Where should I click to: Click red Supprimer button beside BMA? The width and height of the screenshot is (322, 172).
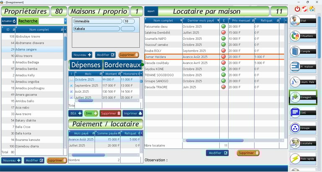[110, 113]
